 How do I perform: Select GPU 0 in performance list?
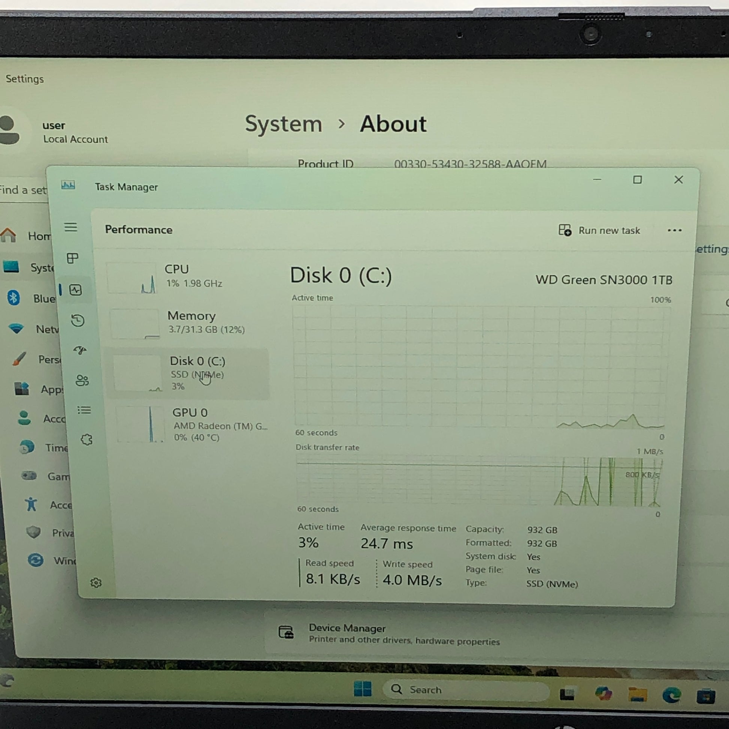[193, 424]
